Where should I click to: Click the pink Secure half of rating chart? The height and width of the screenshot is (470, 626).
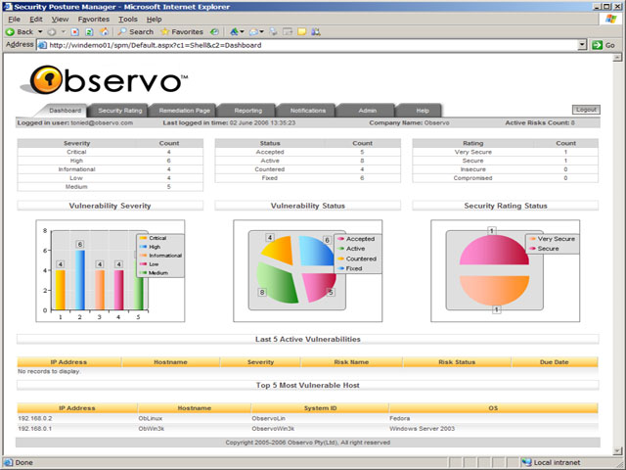494,250
